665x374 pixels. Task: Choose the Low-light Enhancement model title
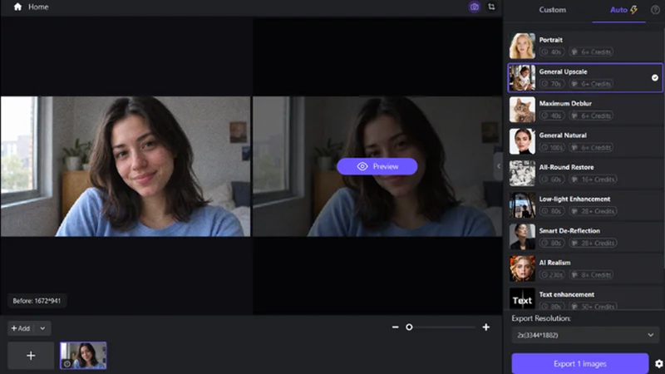point(574,199)
